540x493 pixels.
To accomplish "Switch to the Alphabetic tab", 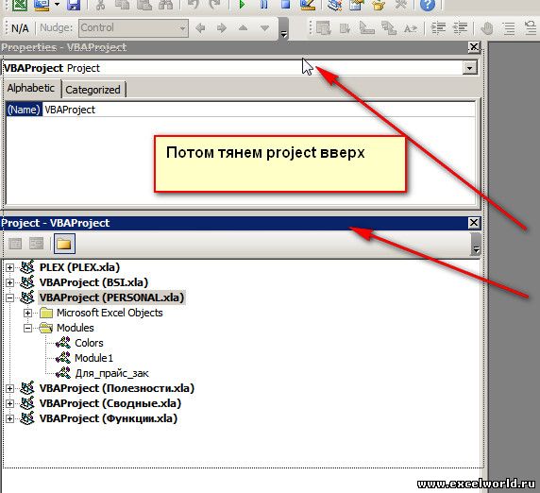I will (31, 88).
